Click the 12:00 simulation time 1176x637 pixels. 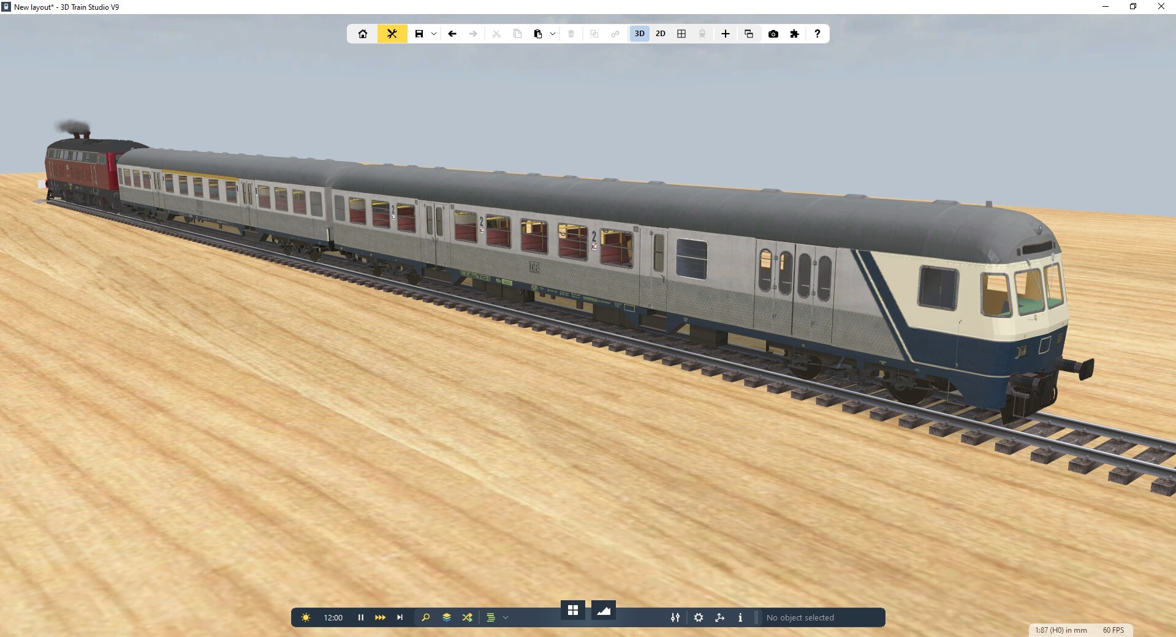[x=333, y=617]
